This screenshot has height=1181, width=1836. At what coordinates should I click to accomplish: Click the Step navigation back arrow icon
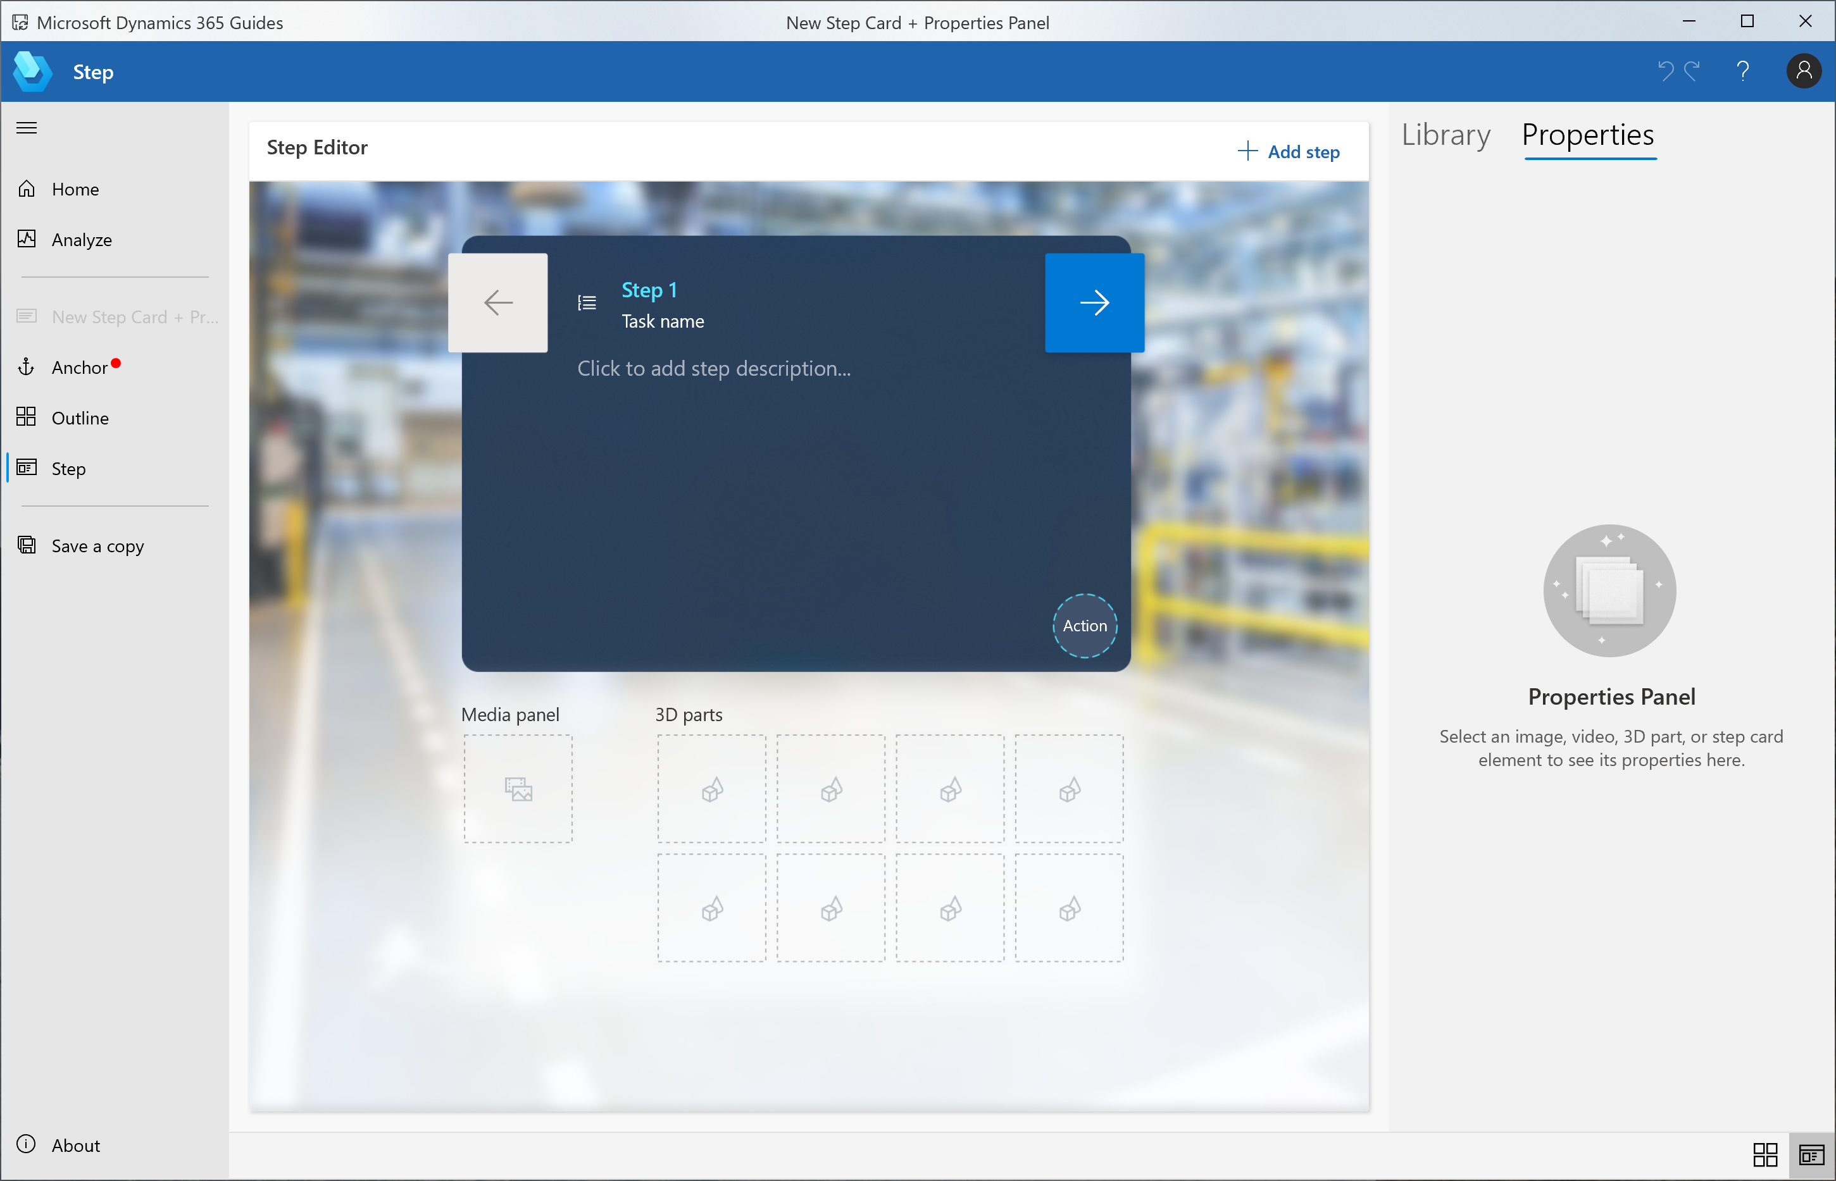point(496,302)
